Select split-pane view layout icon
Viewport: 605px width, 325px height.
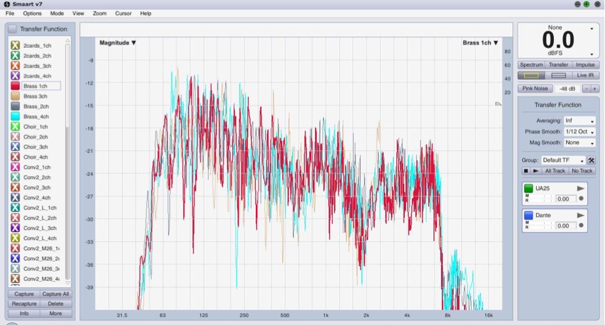(558, 75)
